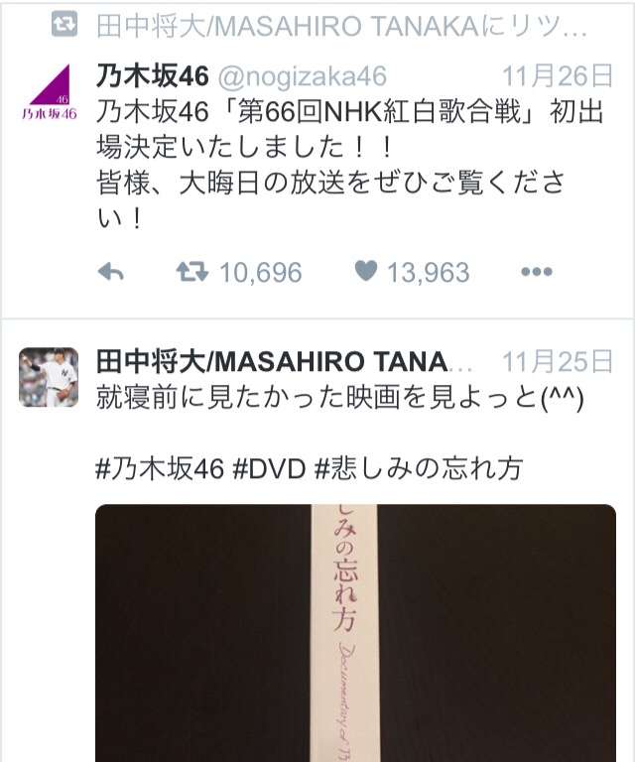The height and width of the screenshot is (762, 635).
Task: Reply to the Nogizaka46 tweet
Action: [x=111, y=272]
